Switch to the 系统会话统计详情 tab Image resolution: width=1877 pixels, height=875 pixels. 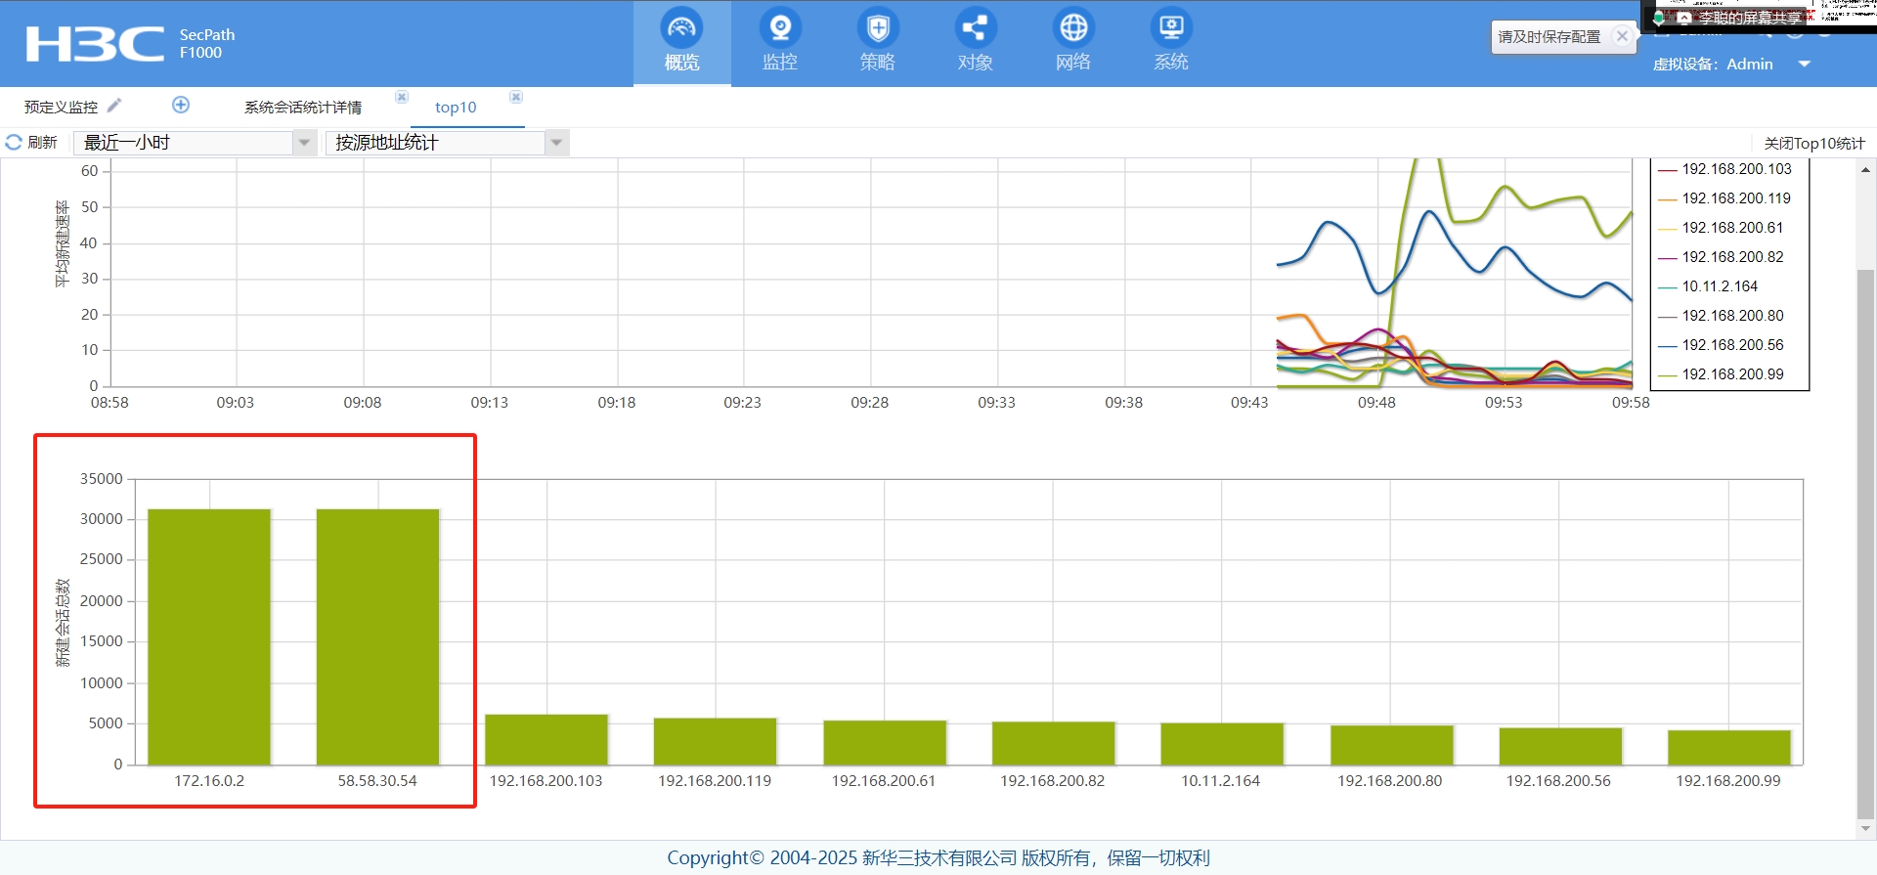(303, 107)
